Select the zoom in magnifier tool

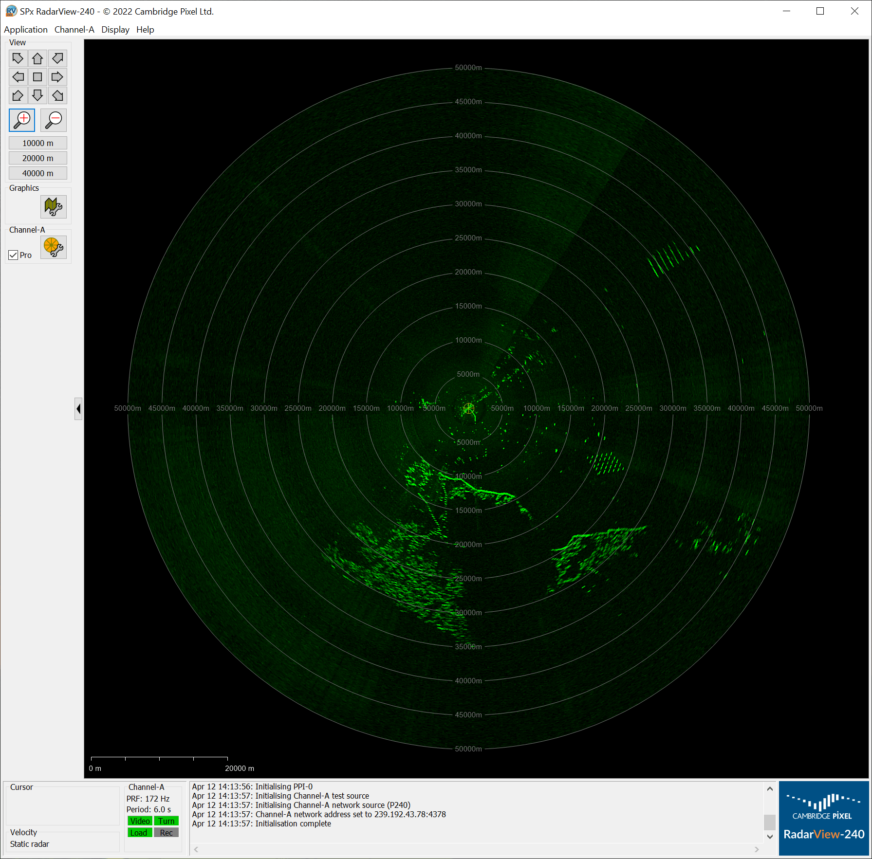point(21,120)
